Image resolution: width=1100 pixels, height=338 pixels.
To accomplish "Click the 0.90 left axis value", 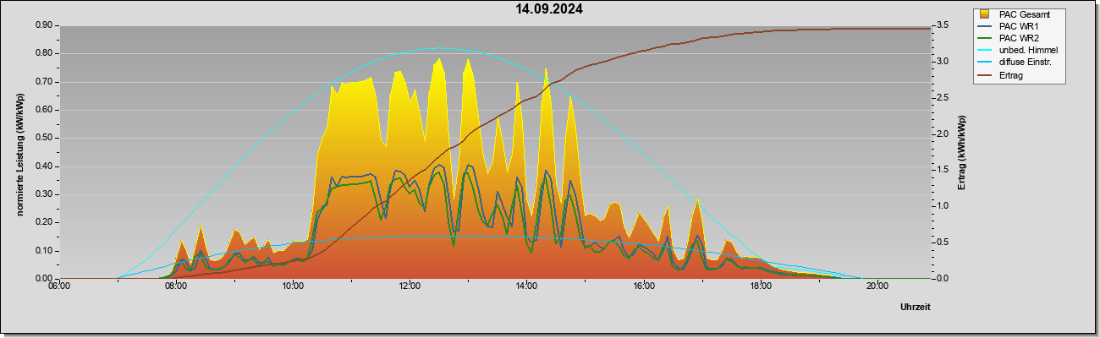I will click(x=44, y=25).
